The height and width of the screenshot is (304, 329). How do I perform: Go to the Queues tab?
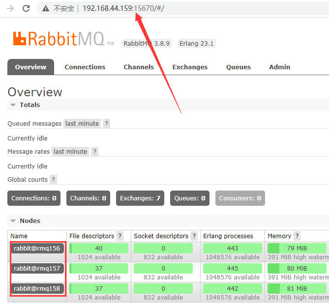pyautogui.click(x=239, y=67)
